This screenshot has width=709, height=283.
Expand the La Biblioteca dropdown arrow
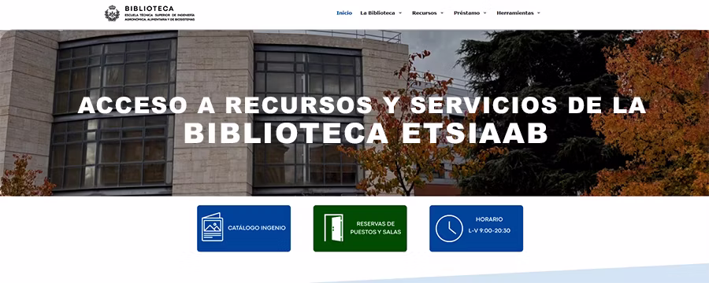400,13
